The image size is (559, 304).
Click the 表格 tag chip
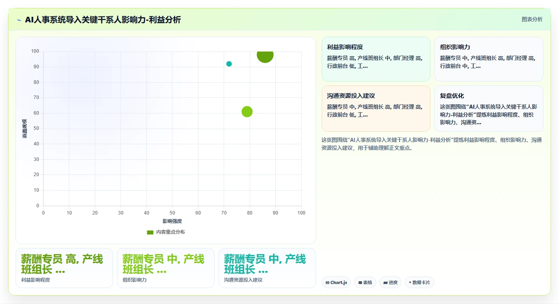tap(365, 282)
